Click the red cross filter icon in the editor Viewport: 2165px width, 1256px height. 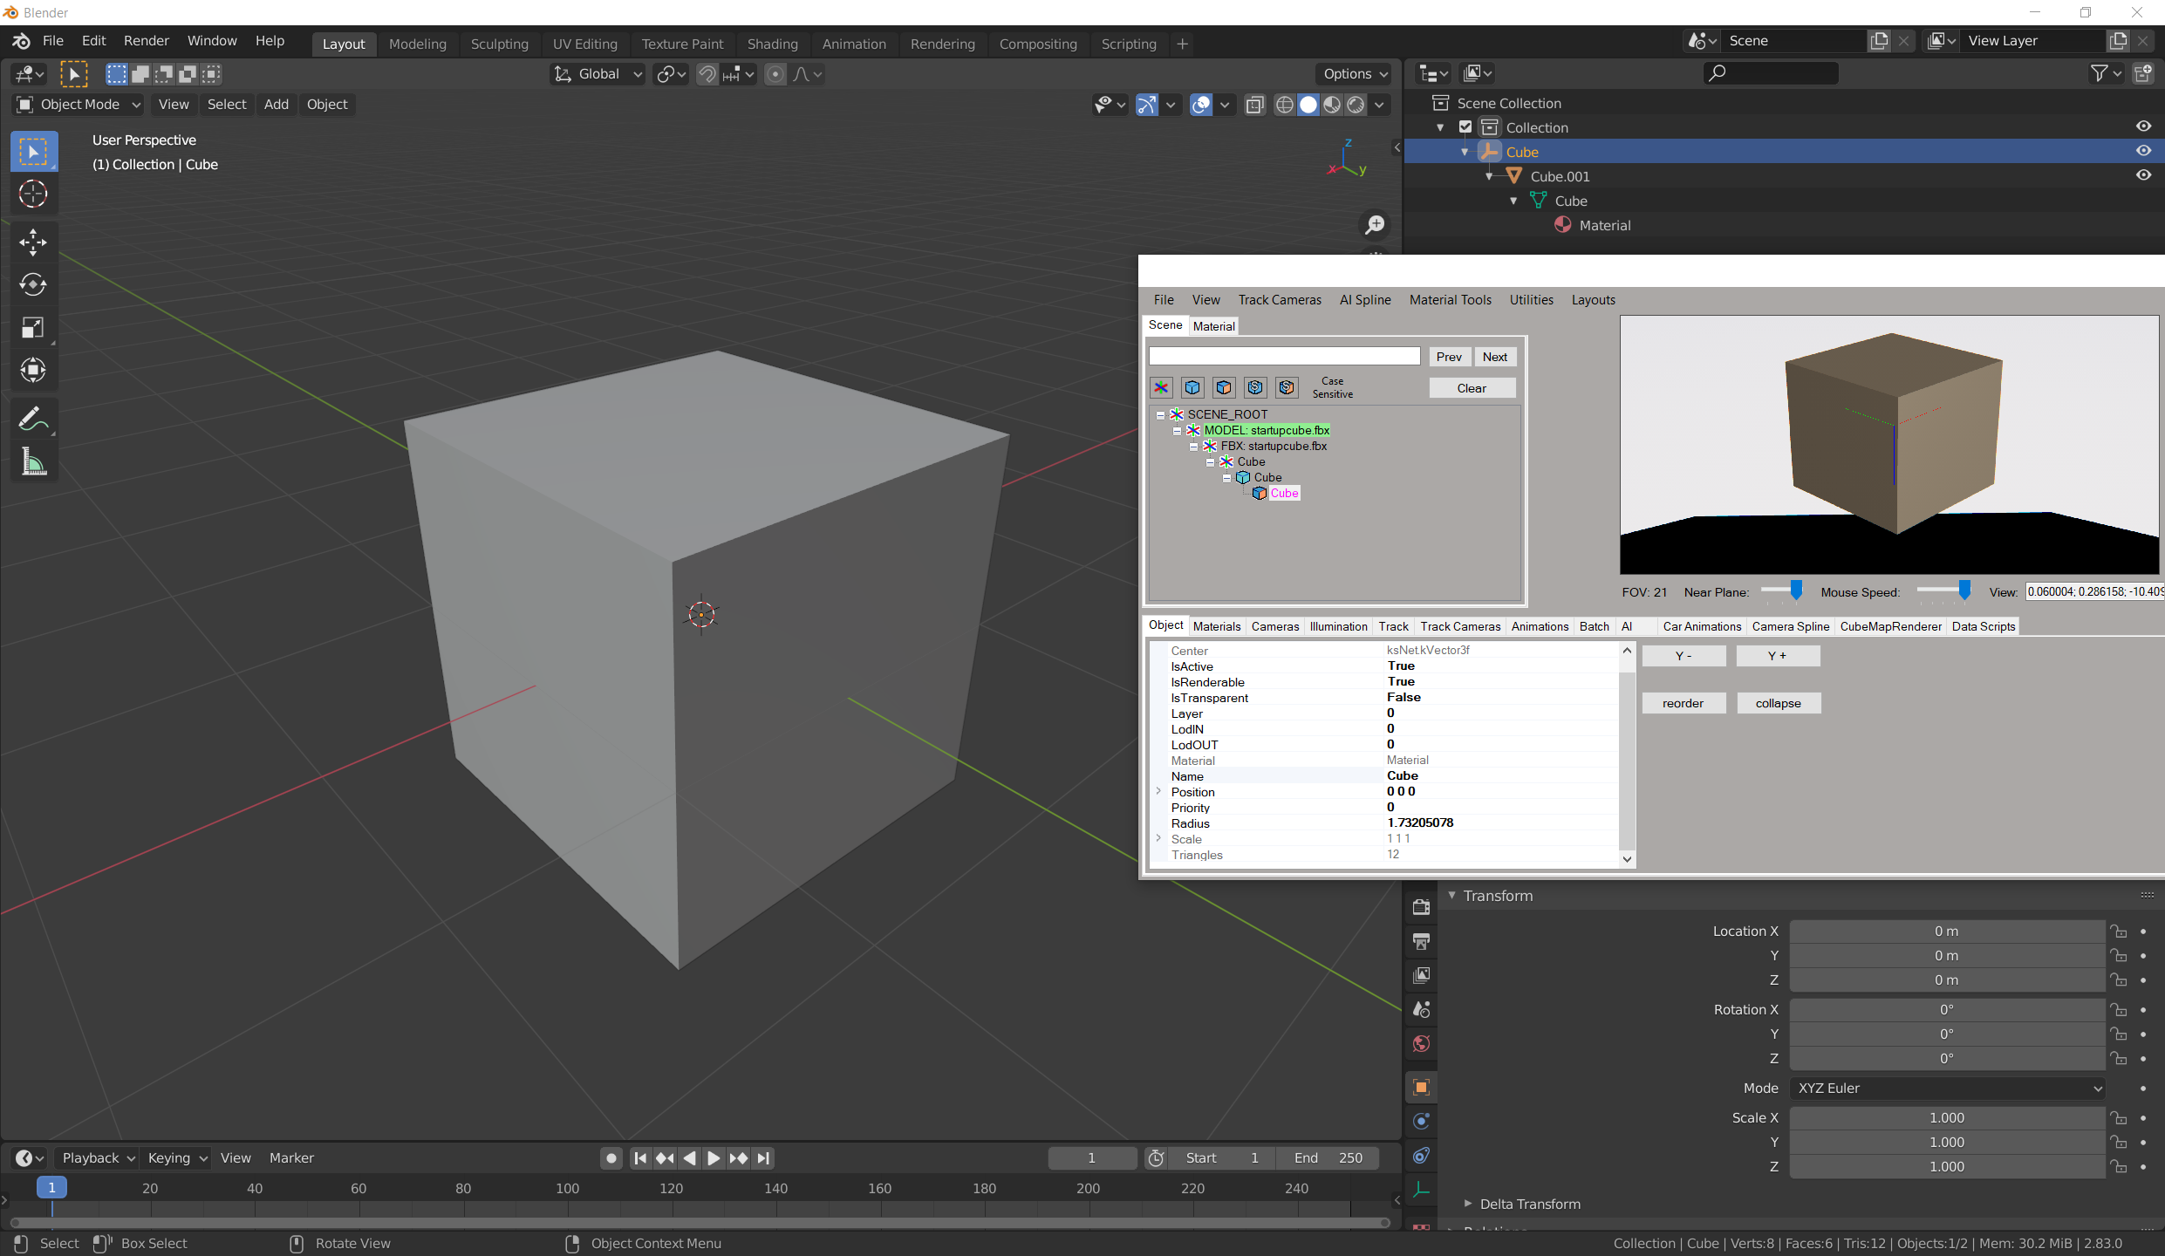point(1160,387)
